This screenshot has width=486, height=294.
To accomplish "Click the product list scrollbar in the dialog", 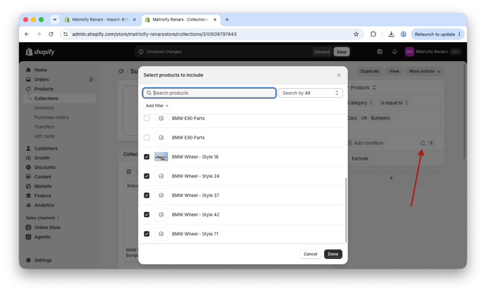I will click(346, 211).
